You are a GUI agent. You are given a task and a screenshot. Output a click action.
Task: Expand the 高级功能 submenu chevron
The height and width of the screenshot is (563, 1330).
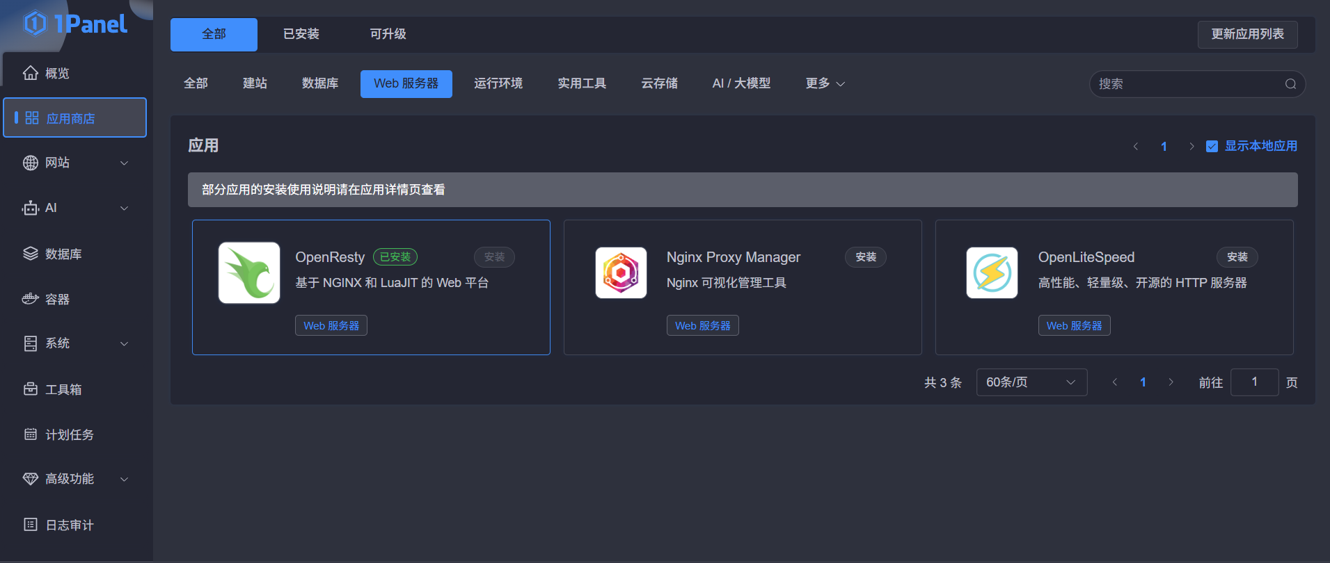[125, 479]
